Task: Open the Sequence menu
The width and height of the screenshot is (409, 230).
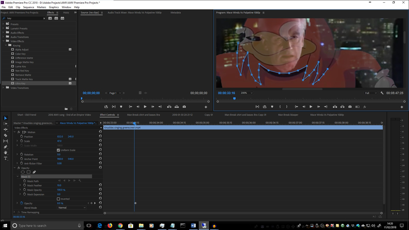Action: (29, 7)
